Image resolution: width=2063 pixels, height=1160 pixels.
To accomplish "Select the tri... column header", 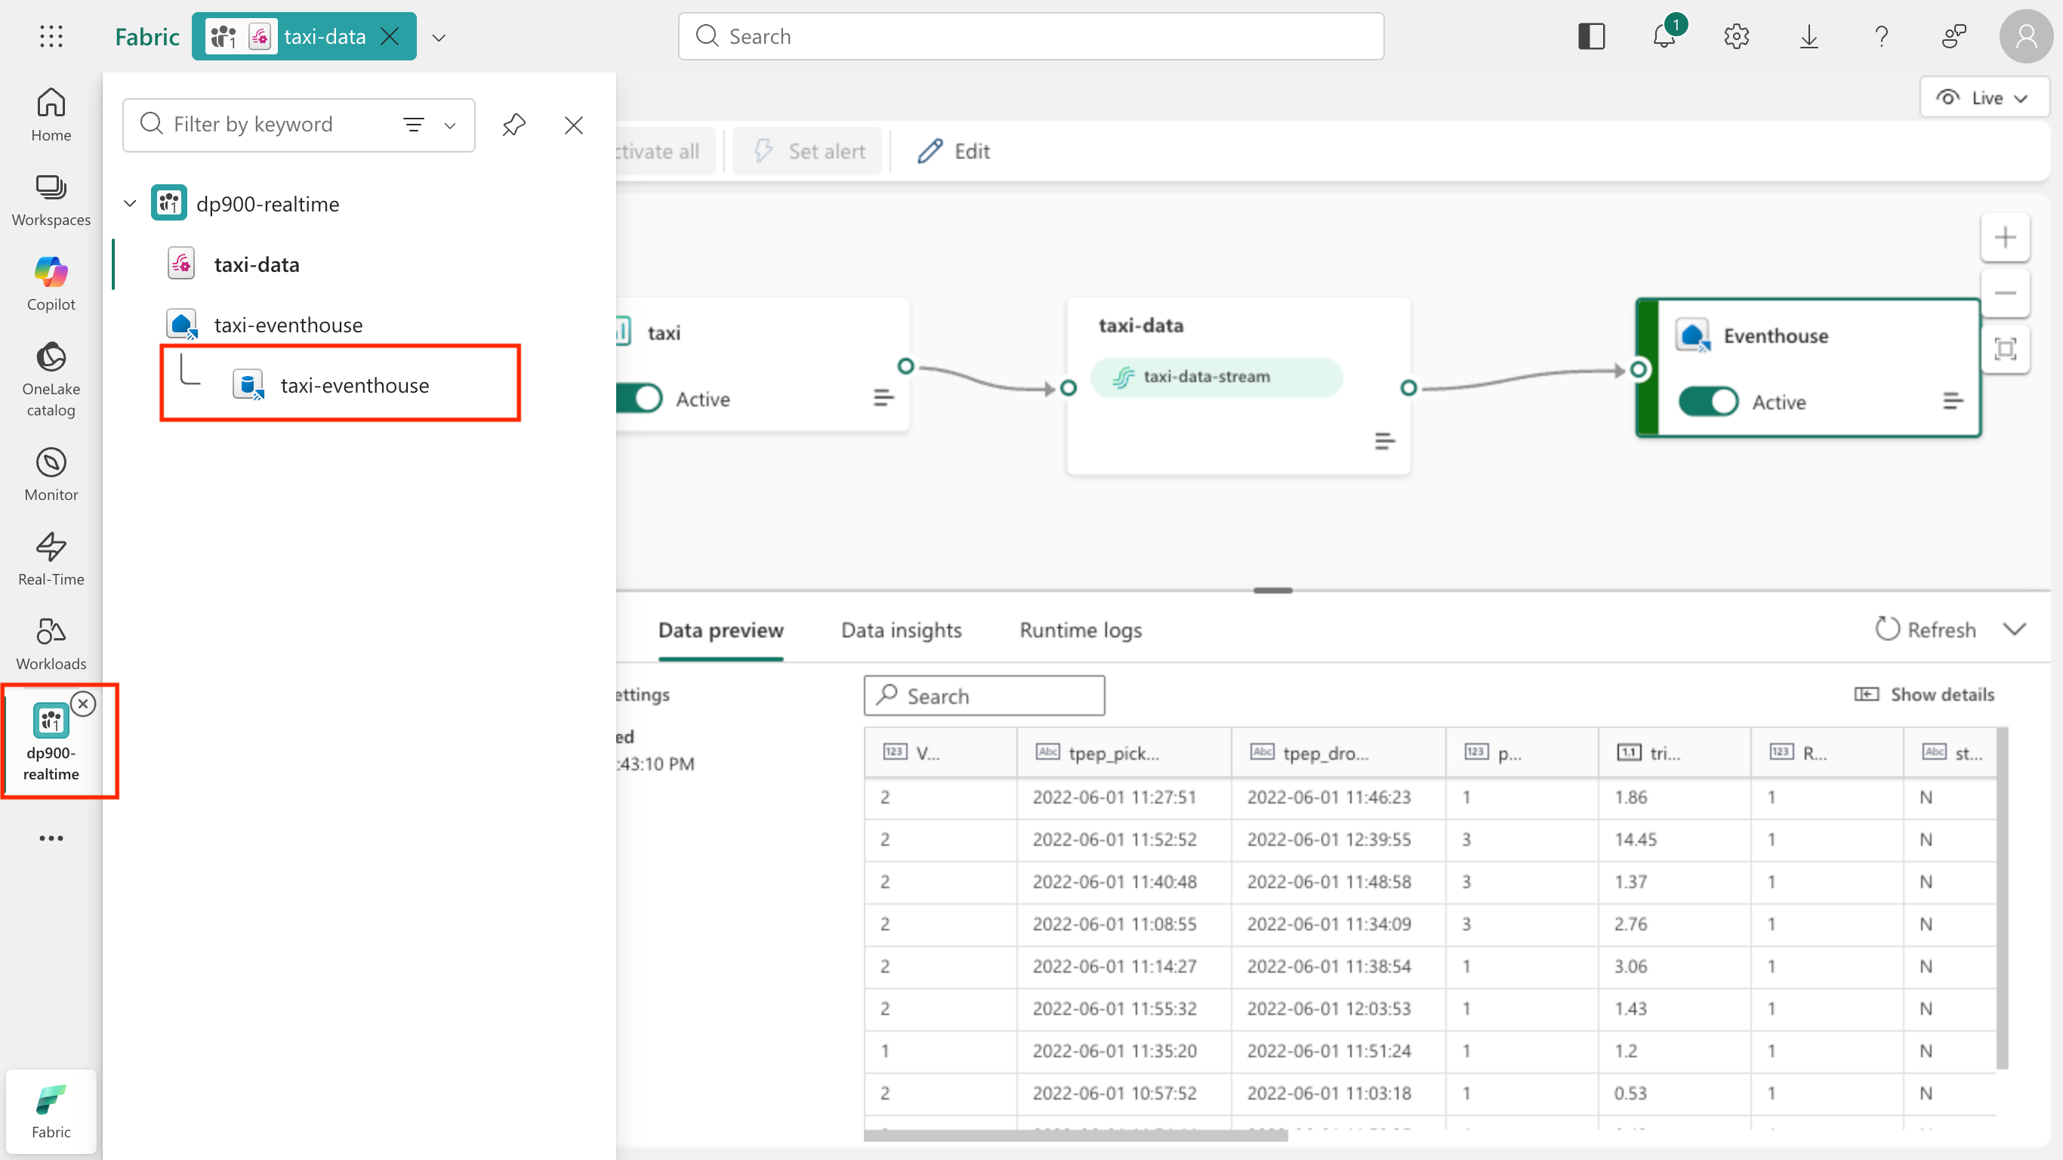I will coord(1674,752).
